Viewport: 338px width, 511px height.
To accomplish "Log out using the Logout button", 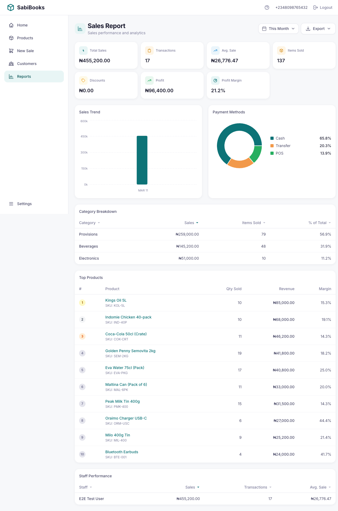I will click(323, 7).
